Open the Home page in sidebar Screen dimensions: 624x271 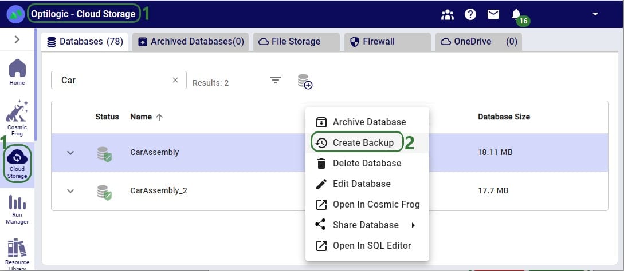(17, 72)
